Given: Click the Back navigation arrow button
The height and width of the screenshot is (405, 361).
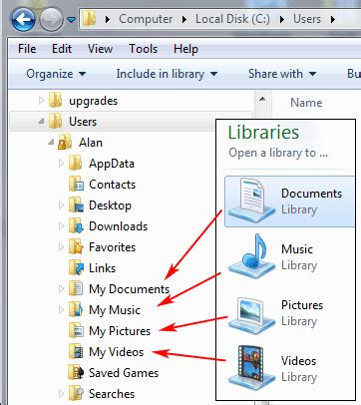Looking at the screenshot, I should click(23, 19).
